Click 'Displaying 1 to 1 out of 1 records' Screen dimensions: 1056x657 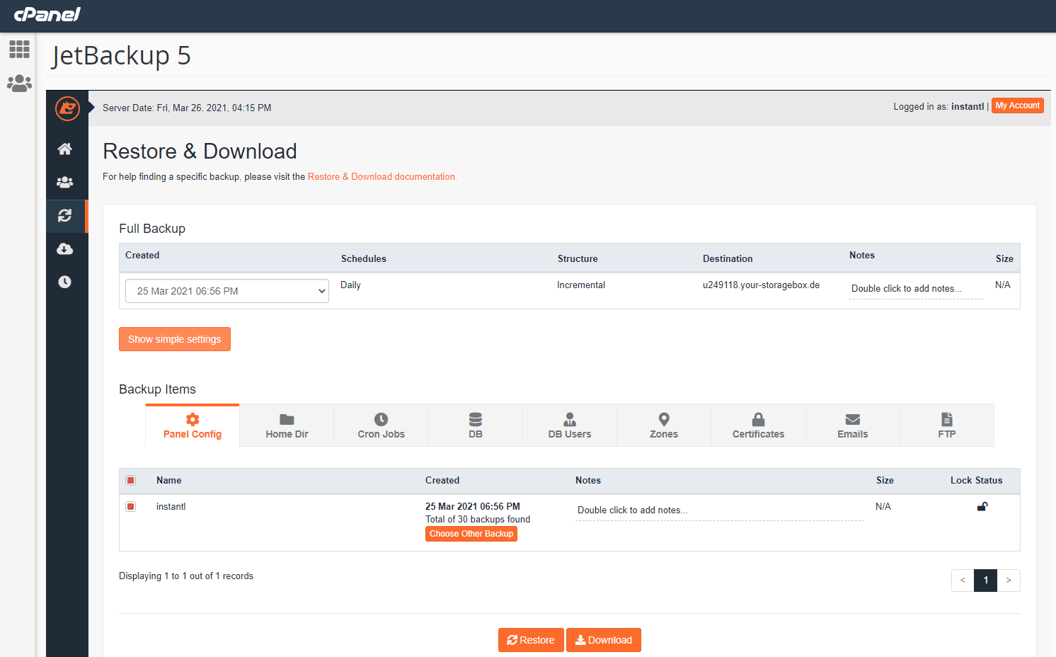(x=186, y=576)
